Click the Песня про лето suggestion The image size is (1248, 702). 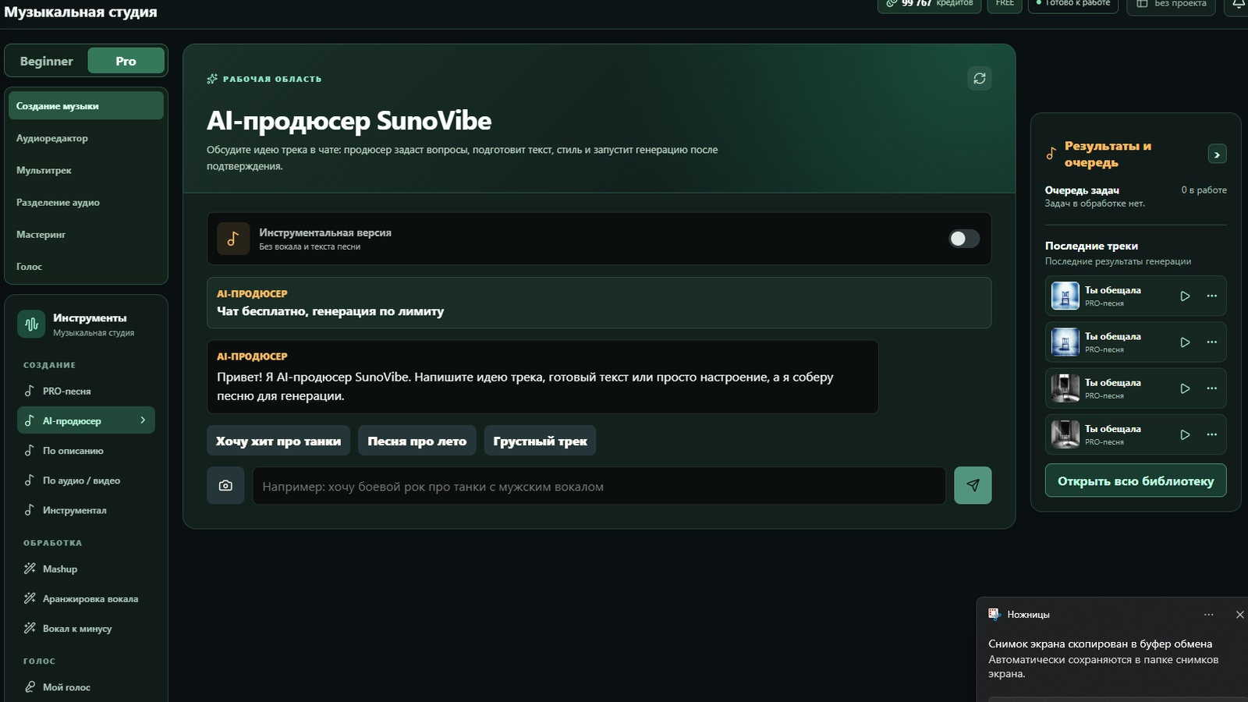(x=417, y=441)
